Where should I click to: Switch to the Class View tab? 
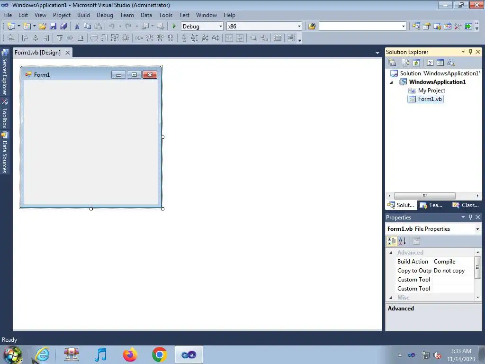pyautogui.click(x=466, y=205)
